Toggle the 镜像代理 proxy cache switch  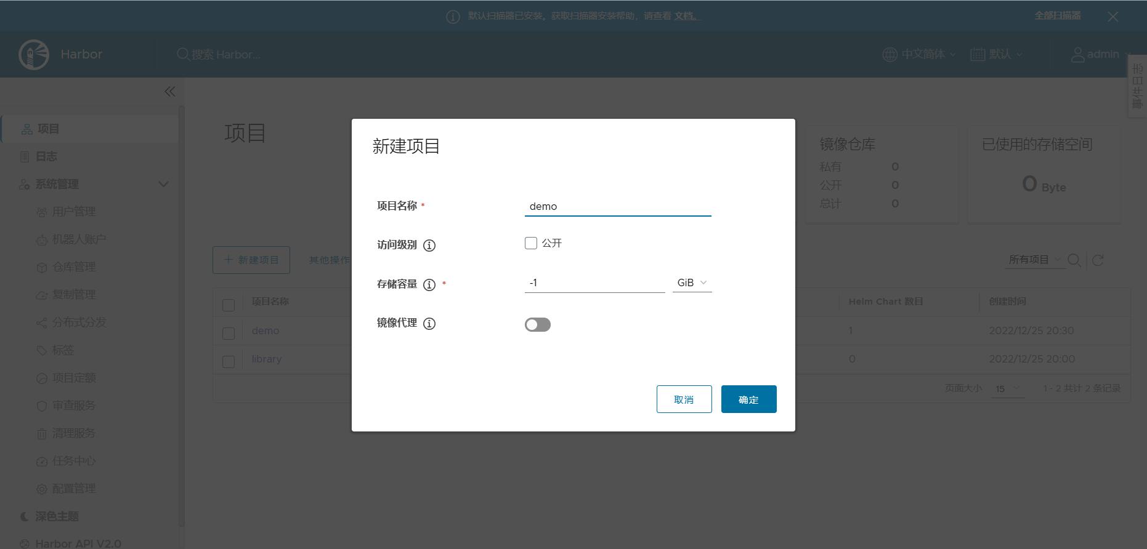tap(538, 324)
